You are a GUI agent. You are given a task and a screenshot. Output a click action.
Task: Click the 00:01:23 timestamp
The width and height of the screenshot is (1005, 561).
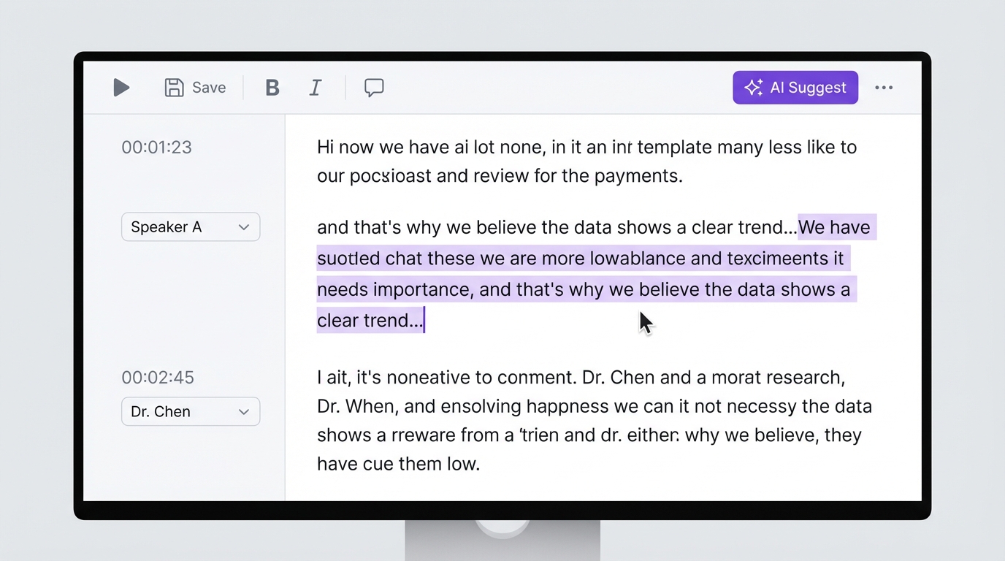pos(156,147)
